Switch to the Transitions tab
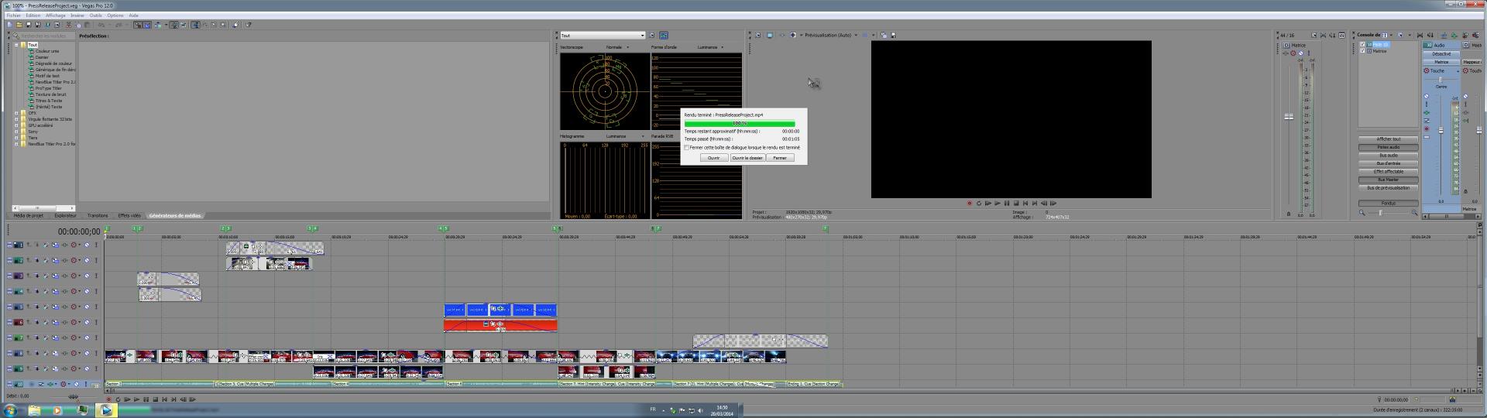Screen dimensions: 1487x418 pyautogui.click(x=98, y=216)
